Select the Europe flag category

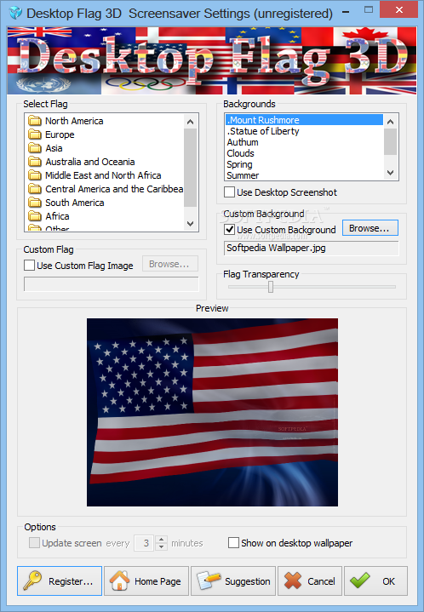pos(60,134)
